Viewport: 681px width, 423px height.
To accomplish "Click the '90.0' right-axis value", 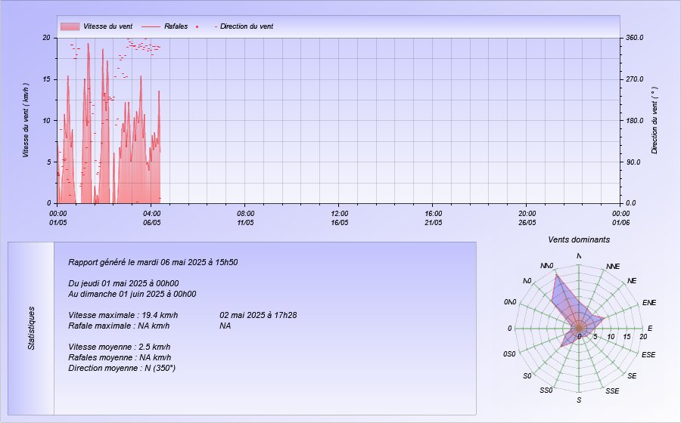I will point(633,162).
